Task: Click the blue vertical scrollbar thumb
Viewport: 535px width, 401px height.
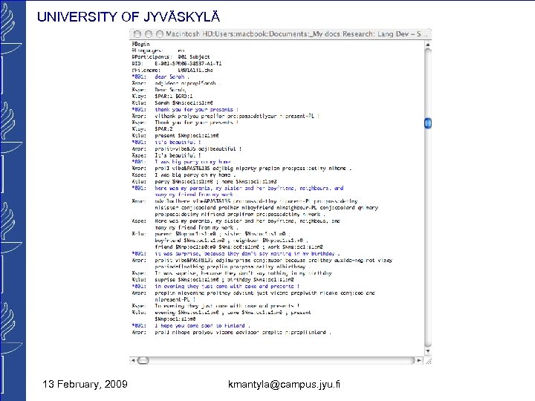Action: pos(428,123)
